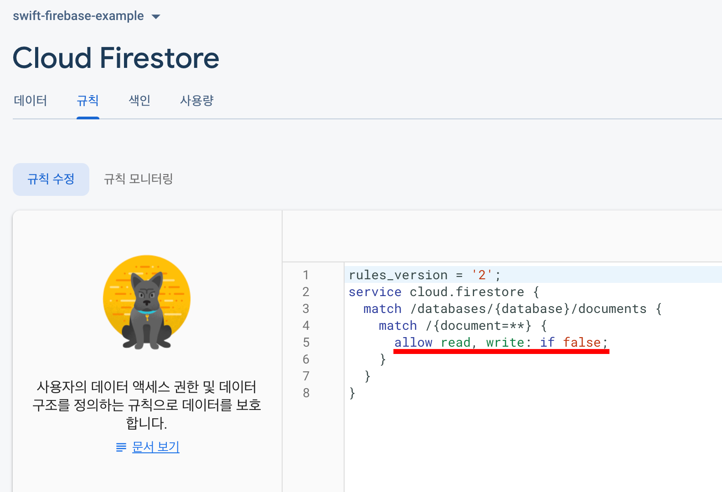The image size is (722, 492).
Task: Go to the 사용량 tab
Action: click(196, 101)
